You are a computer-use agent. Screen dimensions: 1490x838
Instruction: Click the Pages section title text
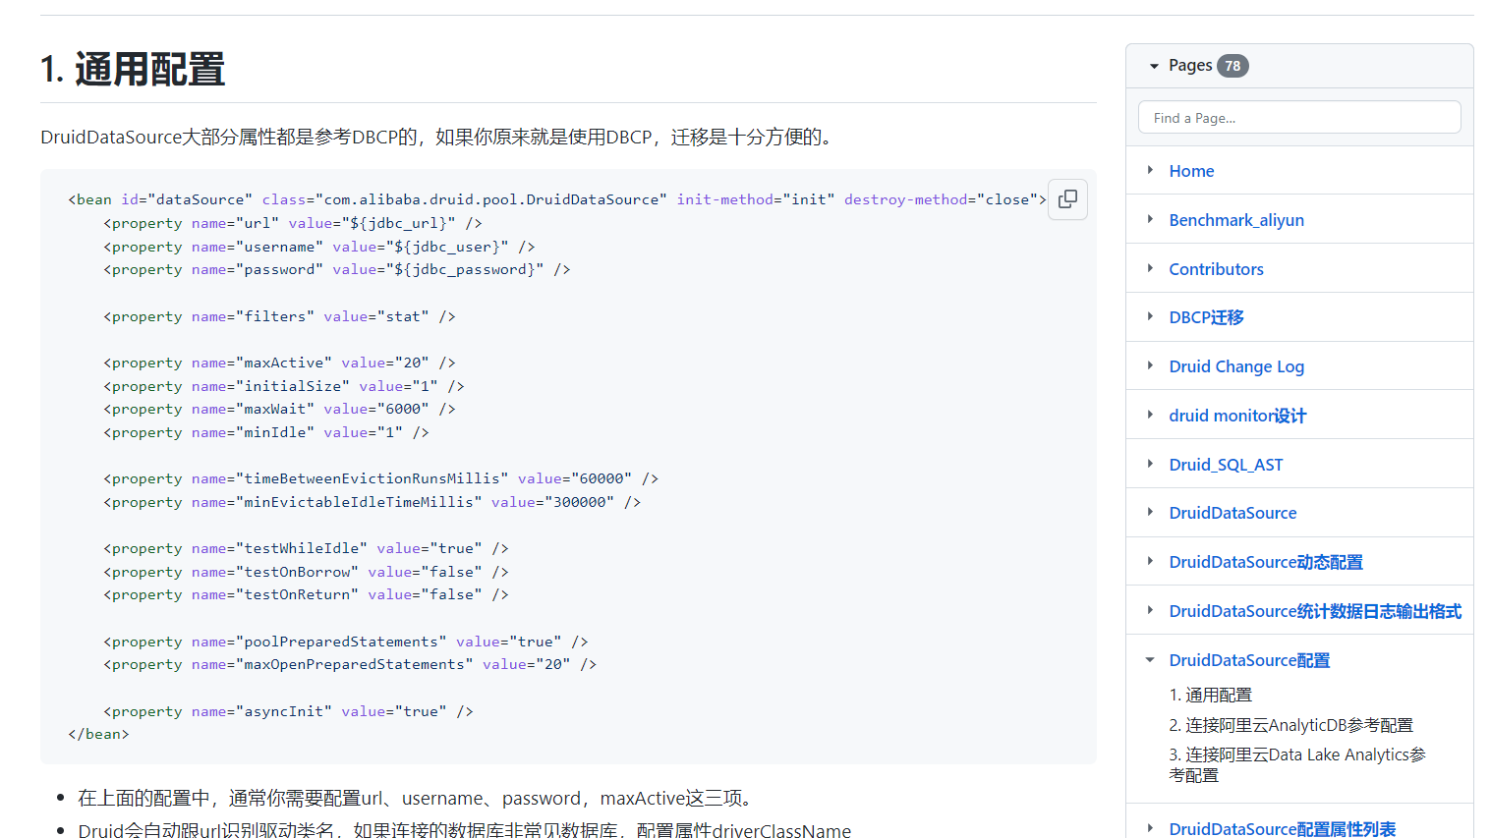[1190, 65]
